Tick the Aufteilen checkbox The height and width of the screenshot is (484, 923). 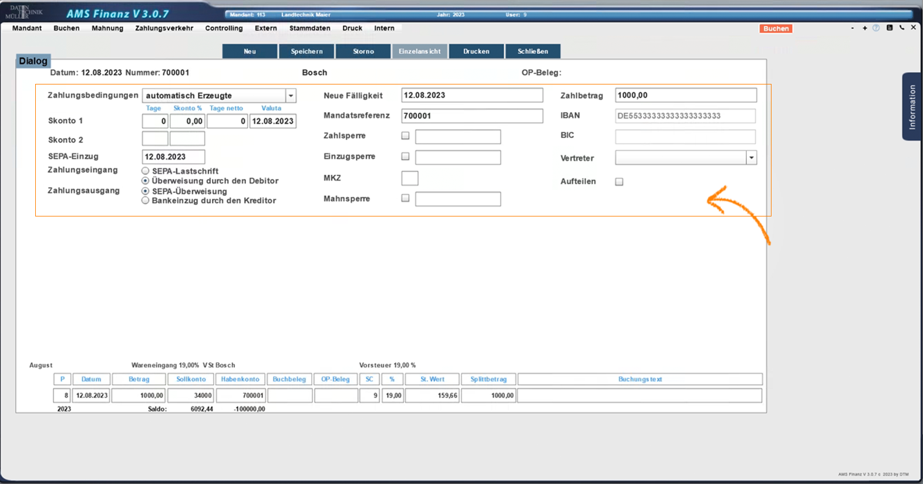click(619, 182)
